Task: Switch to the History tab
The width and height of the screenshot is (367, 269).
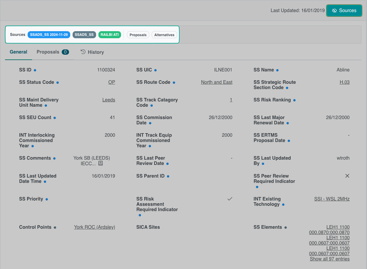Action: tap(95, 52)
